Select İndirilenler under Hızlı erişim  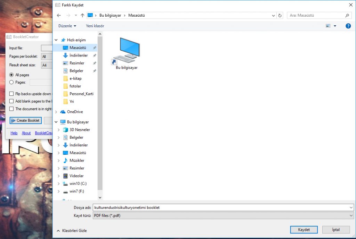coord(79,55)
